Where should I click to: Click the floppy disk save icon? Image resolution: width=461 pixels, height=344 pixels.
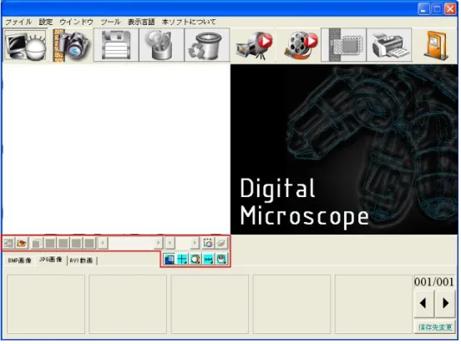(x=116, y=45)
